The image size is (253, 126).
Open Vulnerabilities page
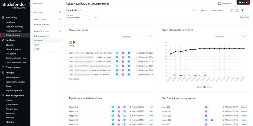coord(12,105)
